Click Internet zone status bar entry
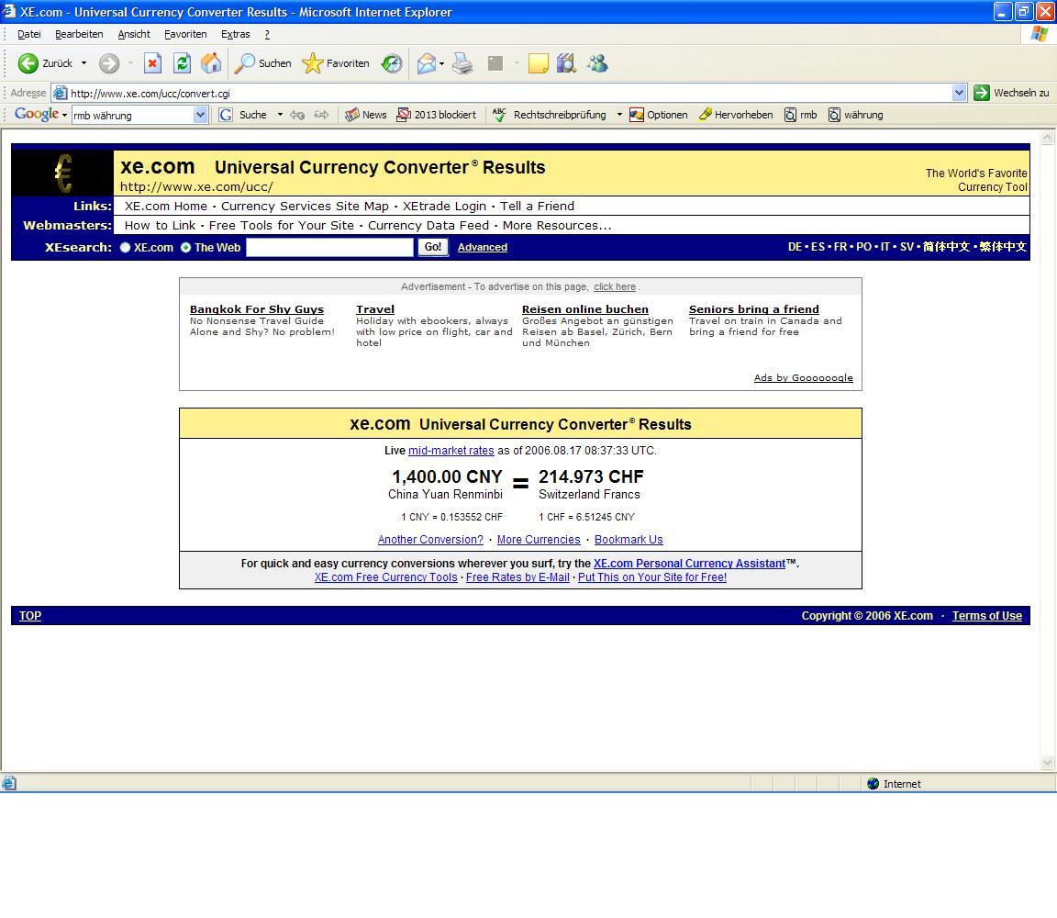Screen dimensions: 1057x918 [x=894, y=784]
